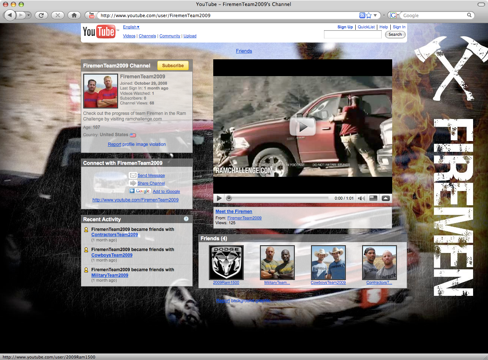
Task: Click the YouTube favicon in the address bar
Action: [x=92, y=15]
